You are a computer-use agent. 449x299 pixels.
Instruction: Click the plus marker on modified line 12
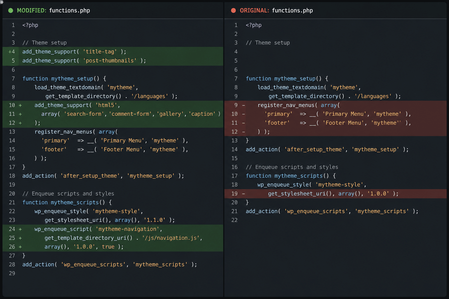(20, 123)
